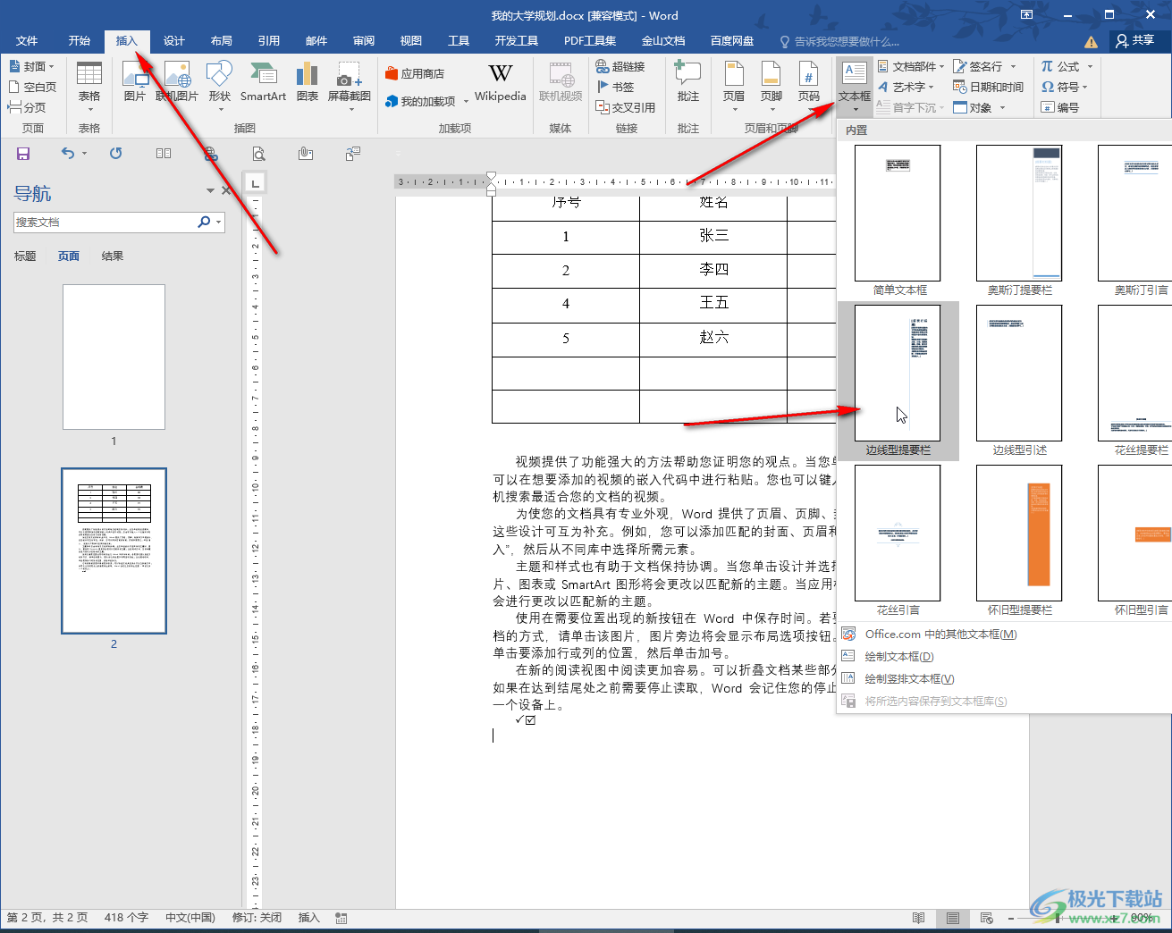
Task: Select page 1 thumbnail in navigation
Action: [x=114, y=357]
